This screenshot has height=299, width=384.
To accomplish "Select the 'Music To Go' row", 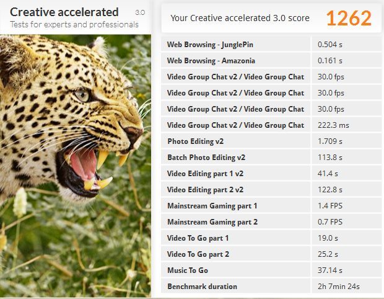I will click(x=271, y=270).
